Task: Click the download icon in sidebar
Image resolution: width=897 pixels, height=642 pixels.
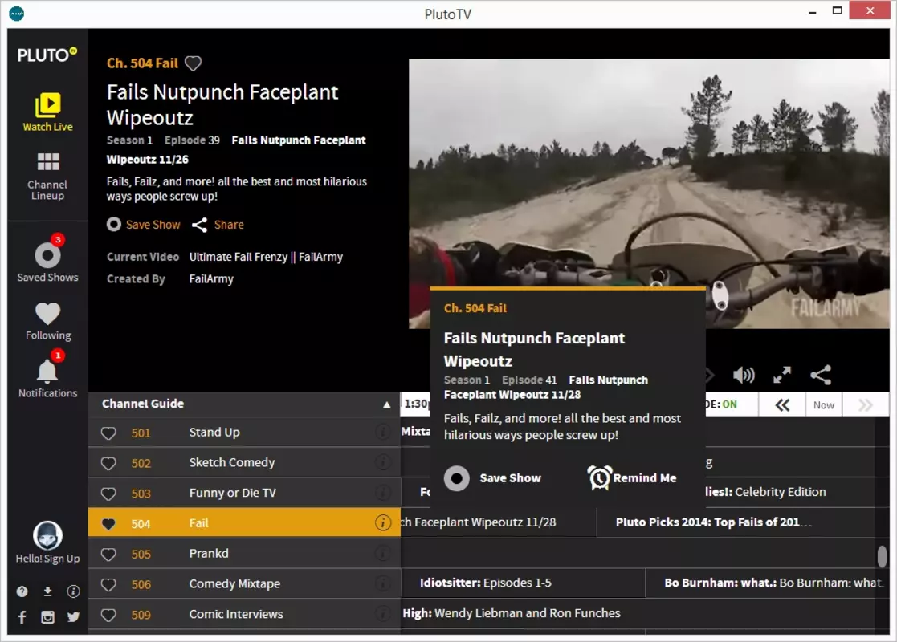Action: pyautogui.click(x=47, y=591)
